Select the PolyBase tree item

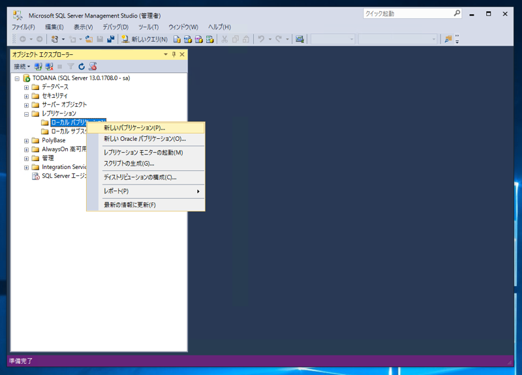(x=54, y=140)
